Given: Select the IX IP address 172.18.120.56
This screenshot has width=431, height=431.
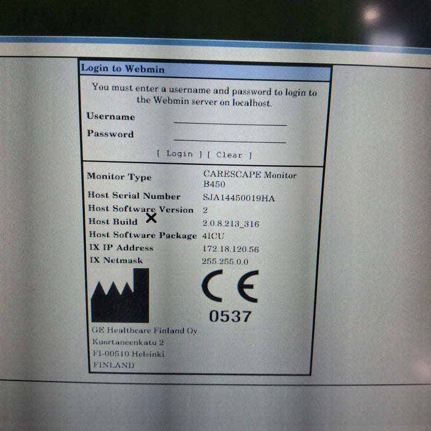Looking at the screenshot, I should [230, 249].
